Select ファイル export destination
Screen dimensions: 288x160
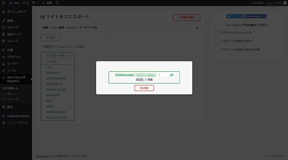(58, 62)
